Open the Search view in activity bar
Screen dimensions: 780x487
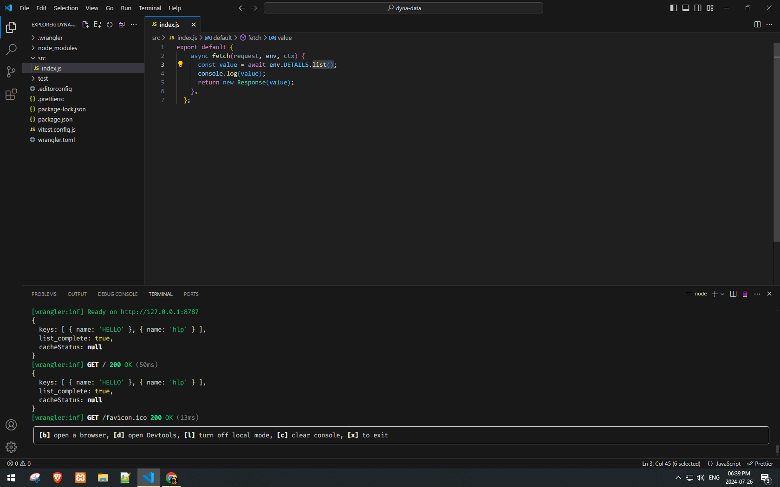click(x=11, y=49)
